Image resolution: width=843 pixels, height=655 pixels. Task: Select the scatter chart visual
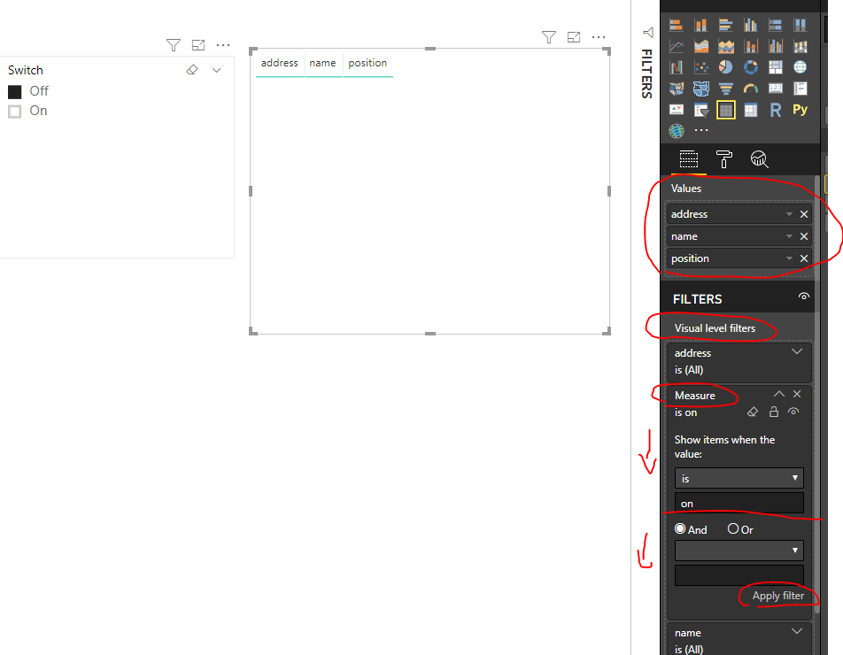coord(701,67)
